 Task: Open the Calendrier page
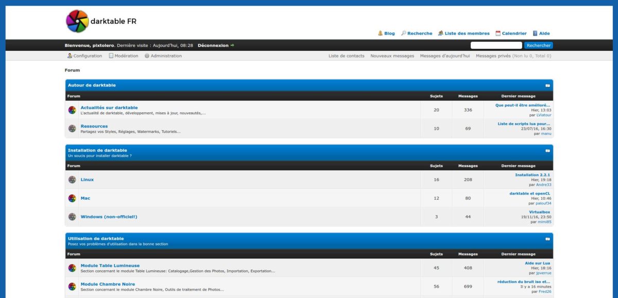click(514, 33)
